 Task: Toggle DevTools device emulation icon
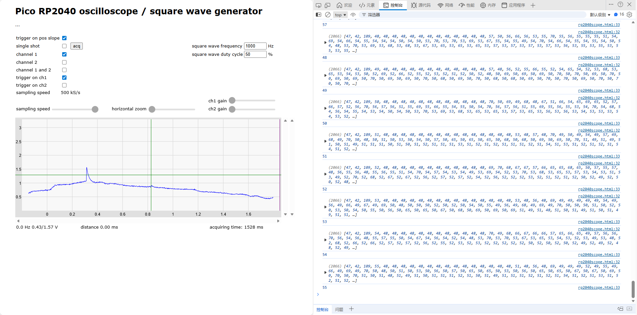click(327, 5)
